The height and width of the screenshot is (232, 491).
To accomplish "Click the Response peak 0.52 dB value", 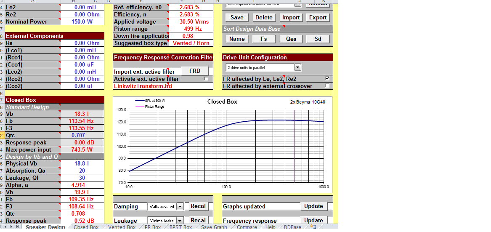I will pyautogui.click(x=82, y=220).
